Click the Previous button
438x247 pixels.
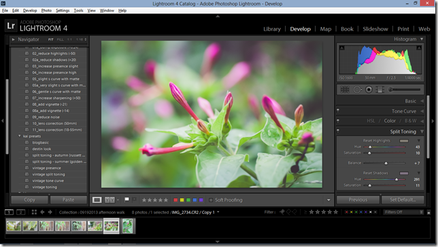[x=358, y=199]
